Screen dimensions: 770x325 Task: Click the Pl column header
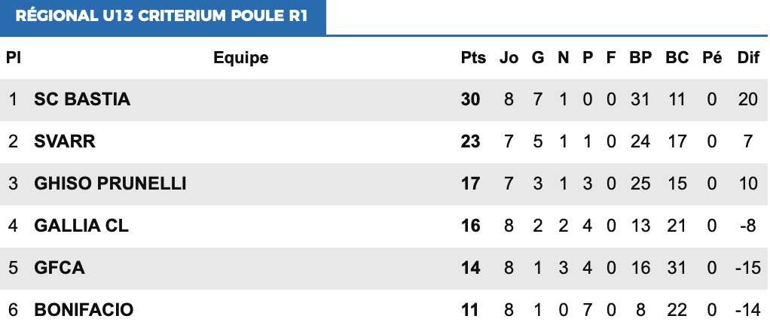click(13, 58)
